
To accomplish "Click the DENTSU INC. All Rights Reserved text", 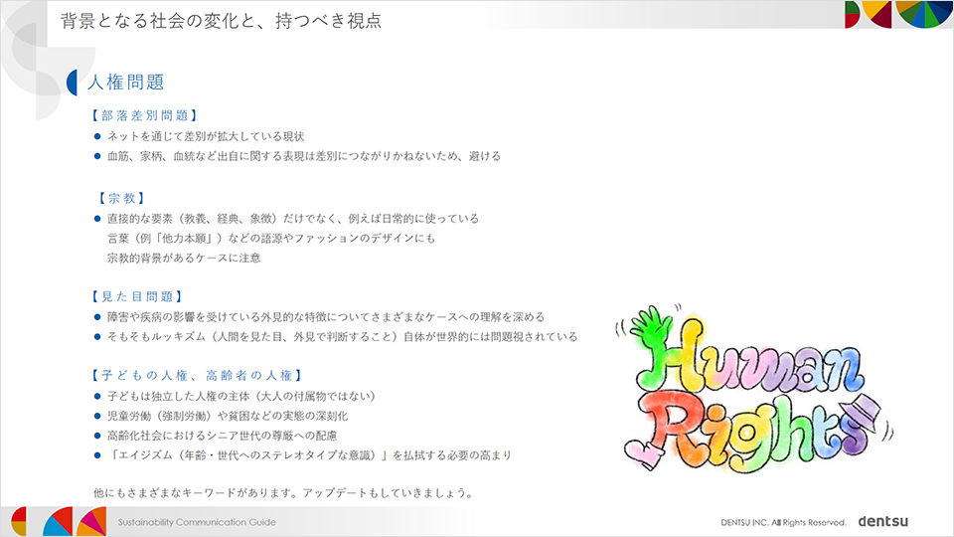I will 783,522.
